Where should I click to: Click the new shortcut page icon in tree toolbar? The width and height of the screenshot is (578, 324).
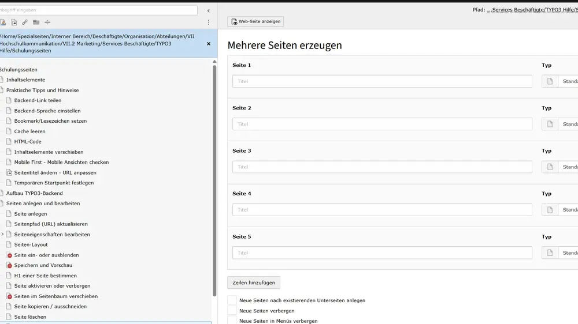[14, 22]
